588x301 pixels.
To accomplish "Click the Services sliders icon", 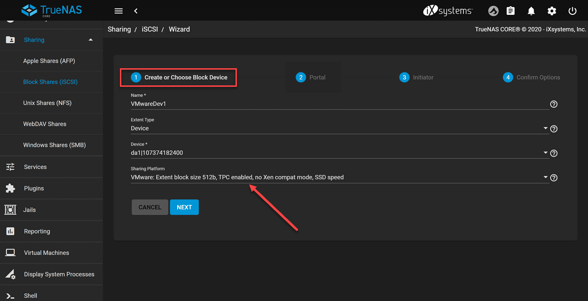I will 10,167.
